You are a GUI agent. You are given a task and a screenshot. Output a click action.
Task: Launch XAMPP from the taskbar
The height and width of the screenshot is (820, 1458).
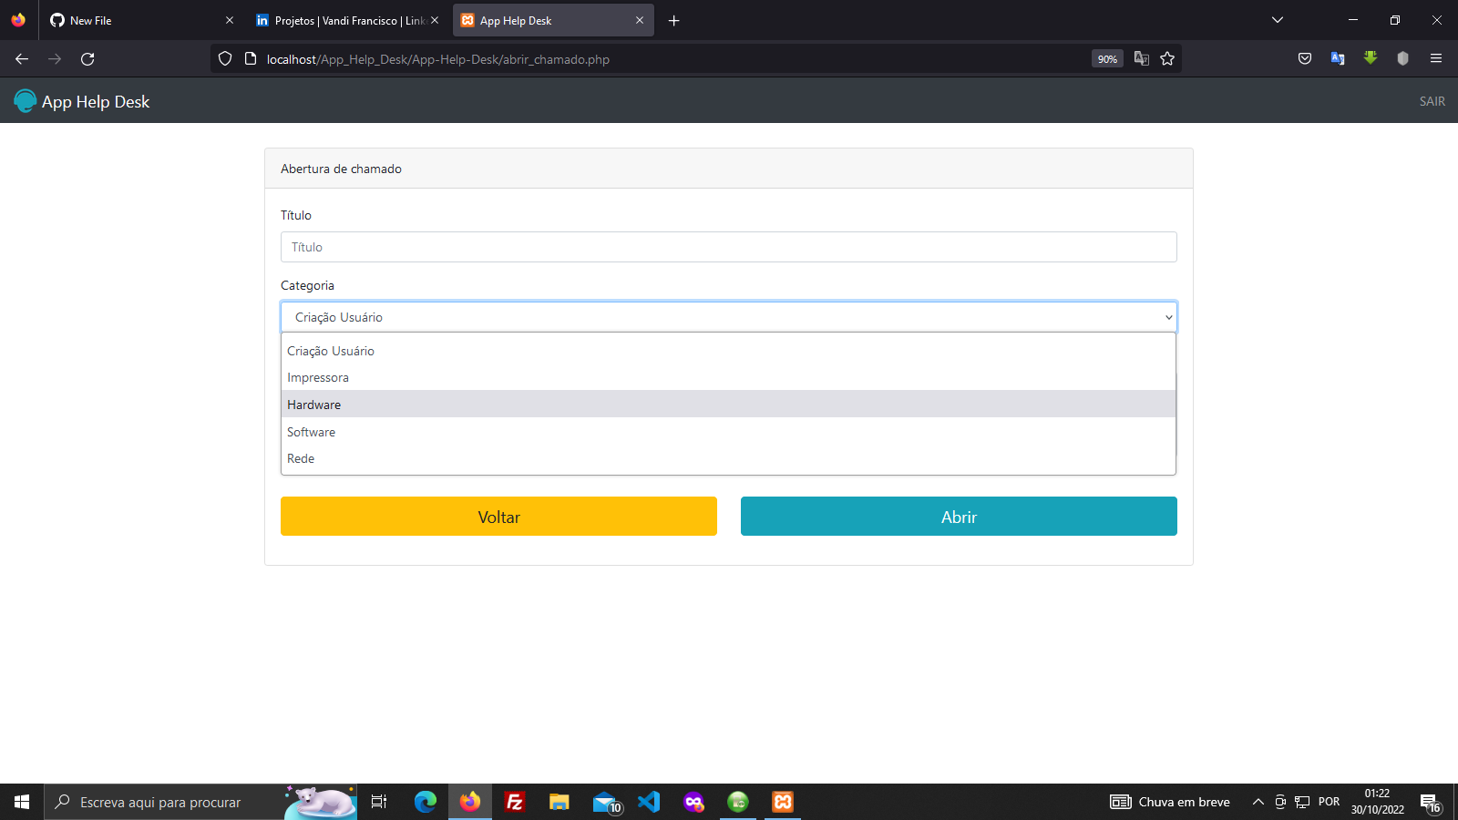783,802
